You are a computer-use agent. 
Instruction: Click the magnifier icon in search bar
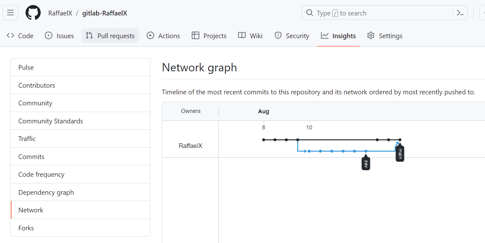[x=310, y=13]
